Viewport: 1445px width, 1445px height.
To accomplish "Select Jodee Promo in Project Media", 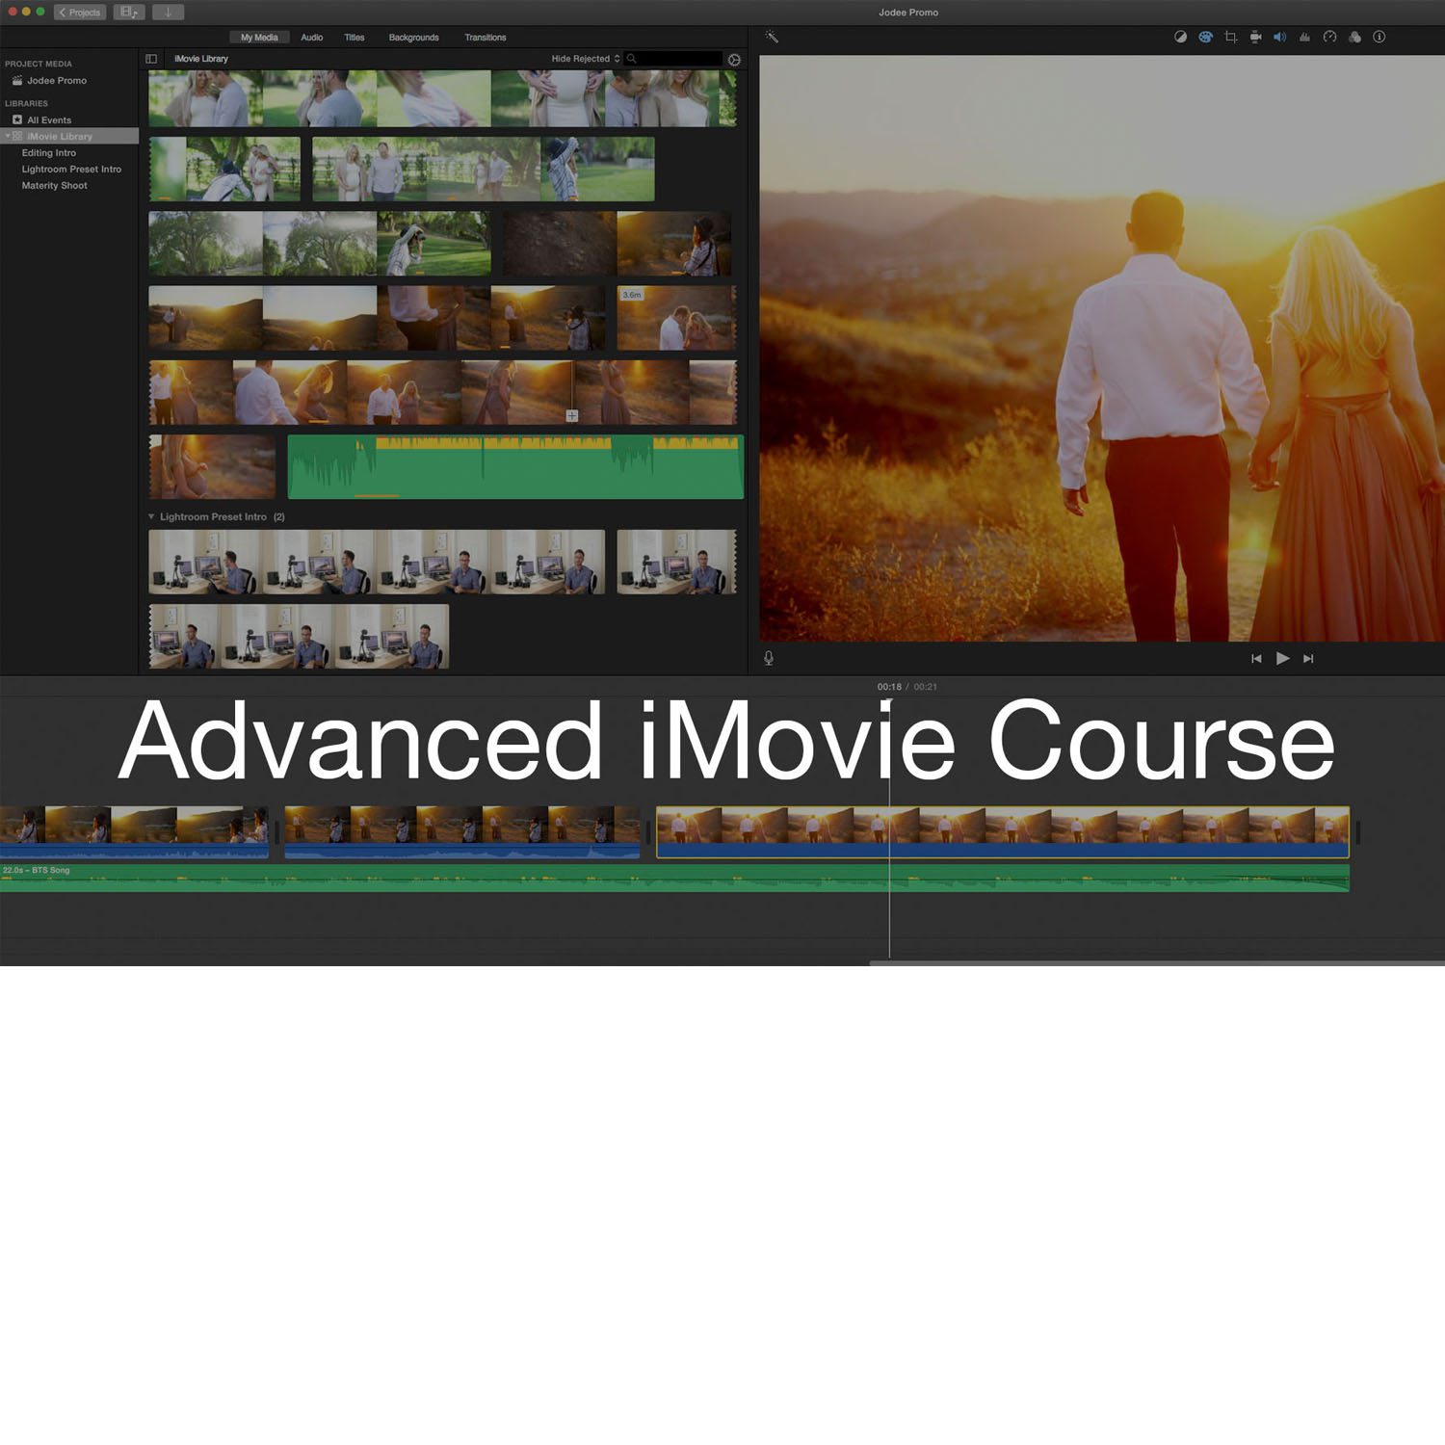I will pyautogui.click(x=57, y=81).
